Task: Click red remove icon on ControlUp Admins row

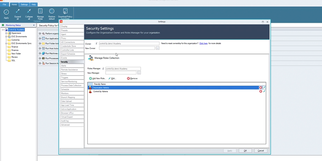Action: [260, 91]
